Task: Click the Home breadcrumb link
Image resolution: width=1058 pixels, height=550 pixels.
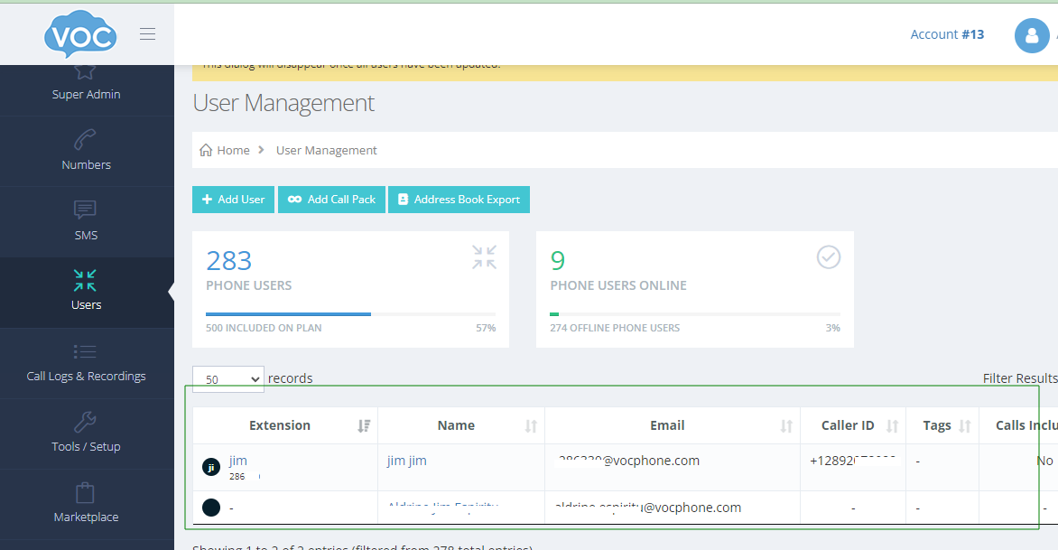Action: coord(233,150)
